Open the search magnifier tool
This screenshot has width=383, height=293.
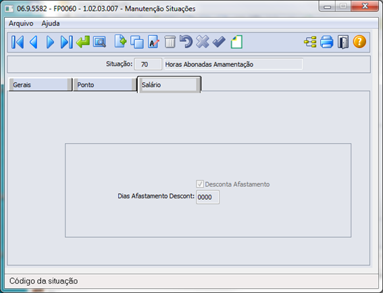pos(99,42)
